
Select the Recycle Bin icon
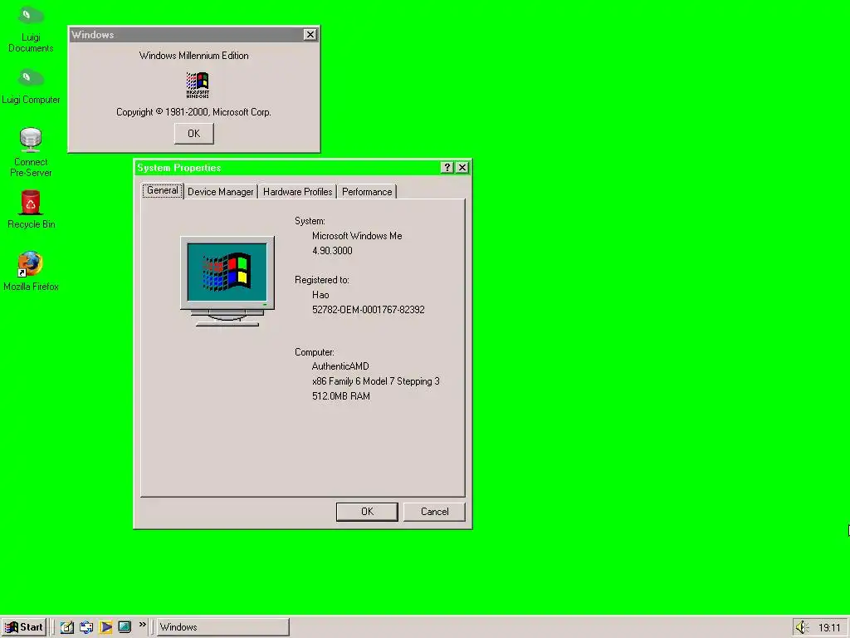pos(31,209)
